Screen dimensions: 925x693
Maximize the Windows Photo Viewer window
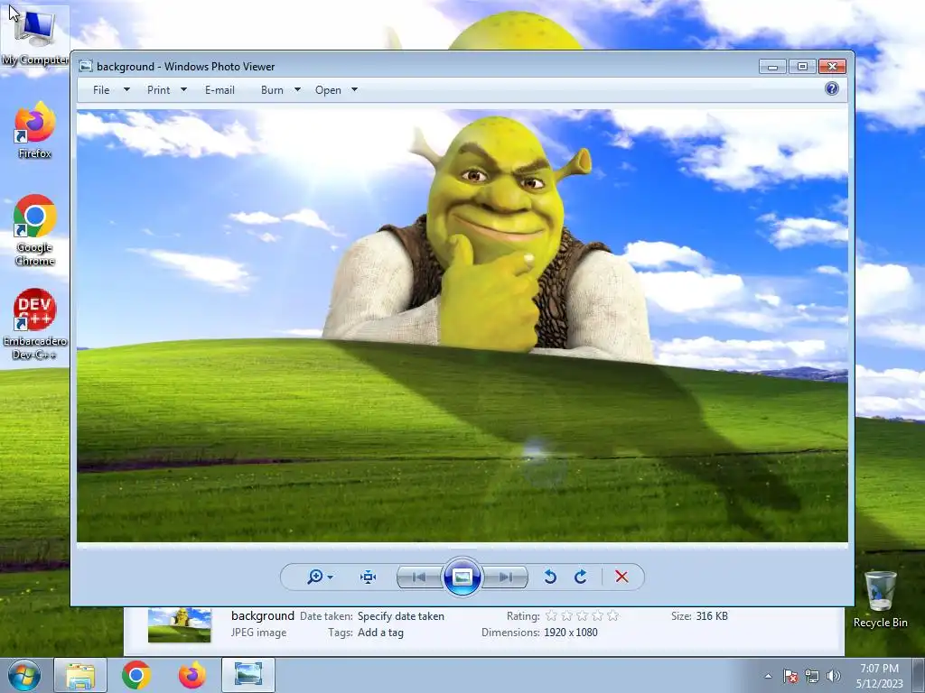pos(802,67)
